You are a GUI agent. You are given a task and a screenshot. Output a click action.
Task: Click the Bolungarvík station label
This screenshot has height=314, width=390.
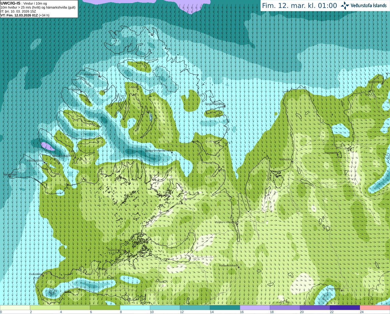[x=92, y=74]
